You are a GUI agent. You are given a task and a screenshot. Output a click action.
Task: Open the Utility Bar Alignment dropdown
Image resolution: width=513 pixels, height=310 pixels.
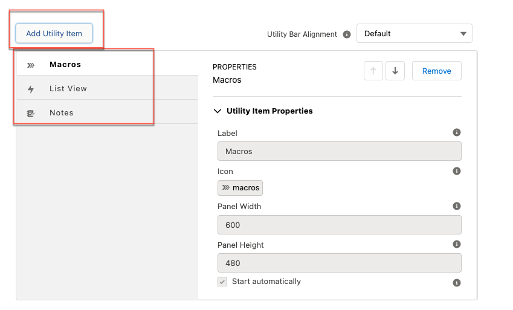[x=414, y=33]
